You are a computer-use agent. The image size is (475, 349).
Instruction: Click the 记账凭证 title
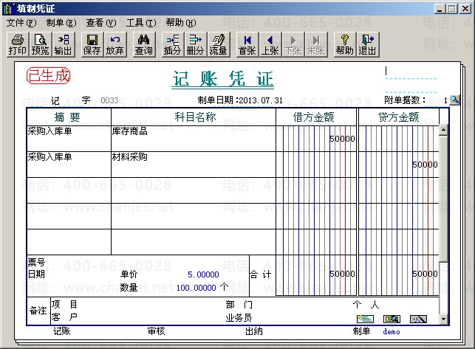pos(222,79)
